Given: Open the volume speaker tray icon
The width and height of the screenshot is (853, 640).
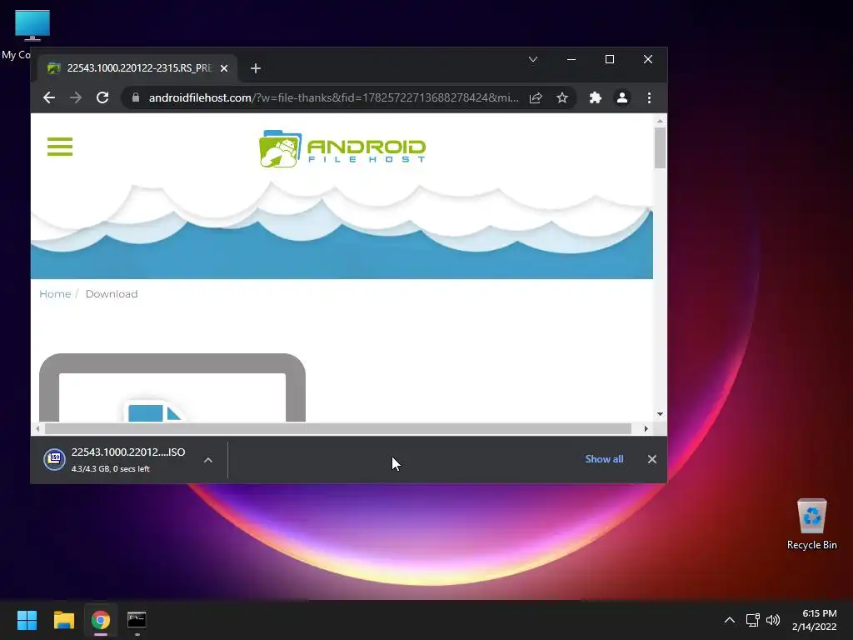Looking at the screenshot, I should tap(773, 620).
